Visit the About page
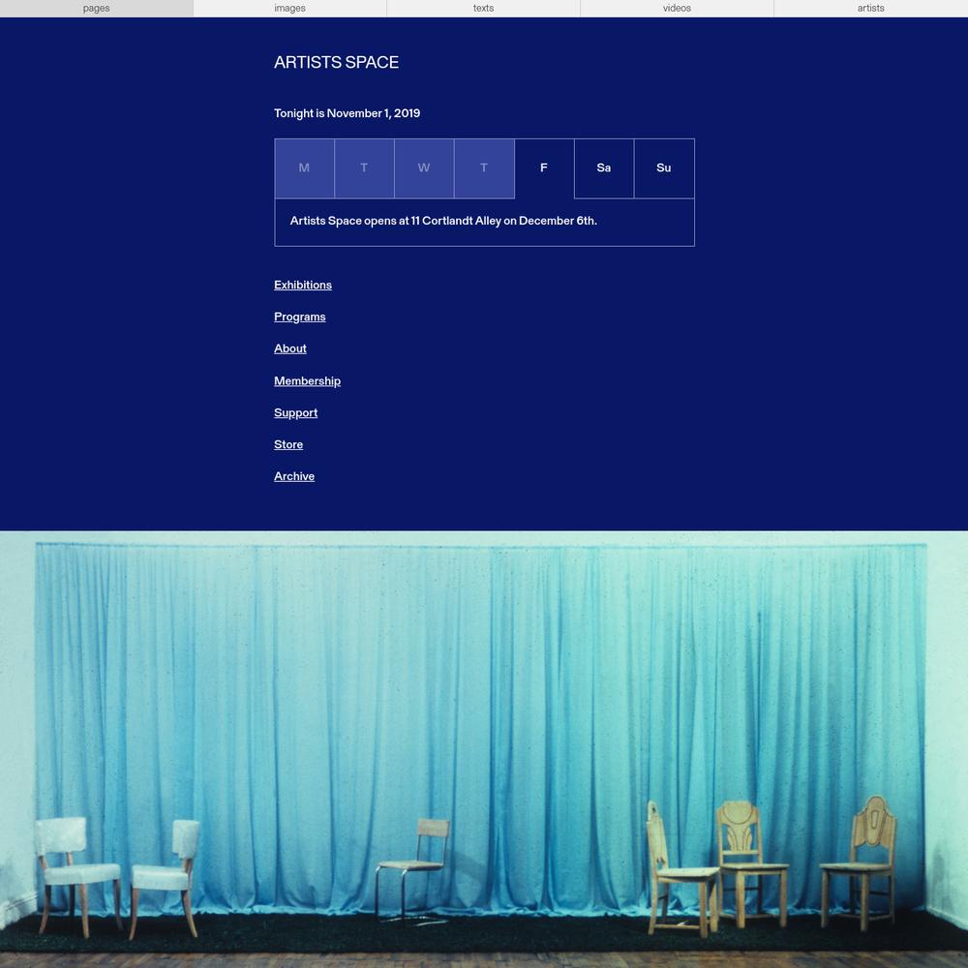 pos(290,348)
